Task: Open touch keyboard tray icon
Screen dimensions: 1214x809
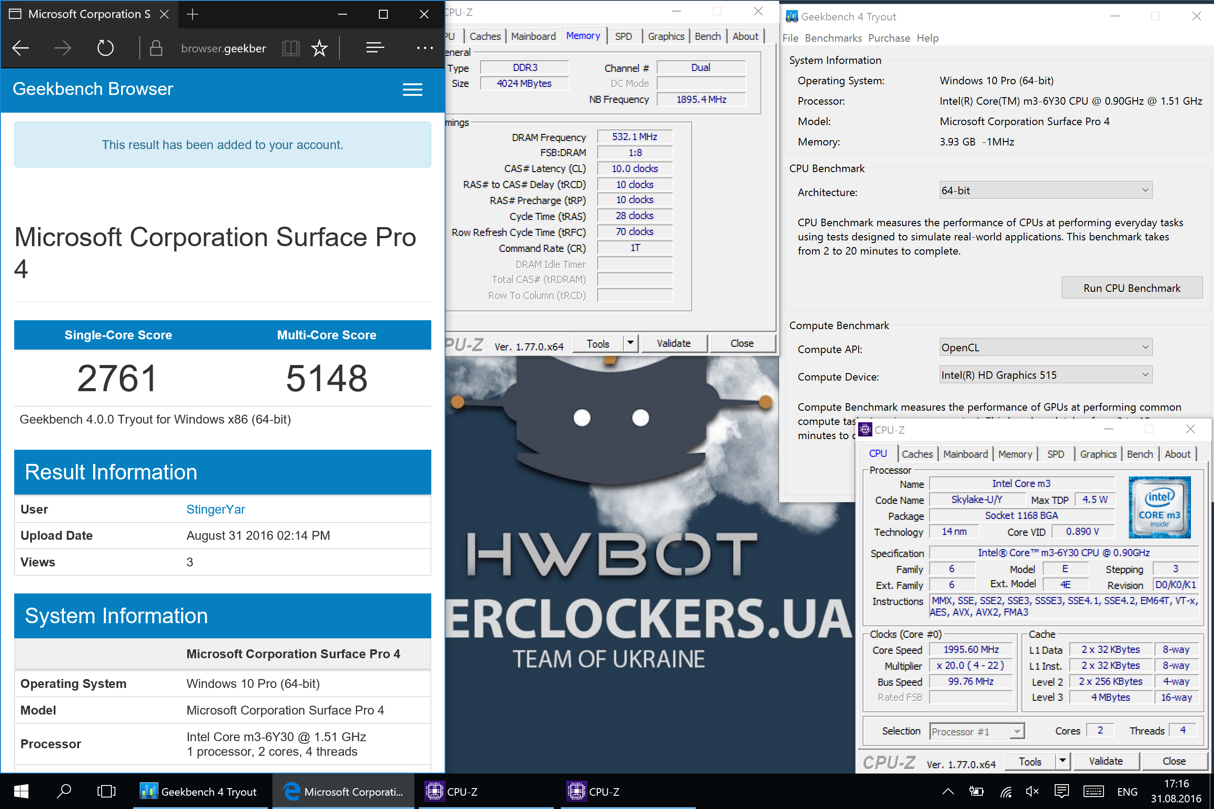Action: pos(1093,791)
